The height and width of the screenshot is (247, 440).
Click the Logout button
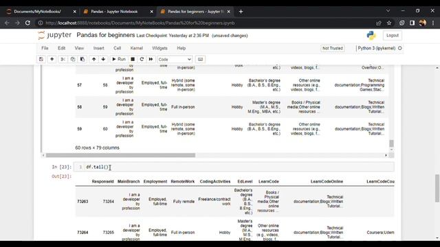[x=393, y=35]
